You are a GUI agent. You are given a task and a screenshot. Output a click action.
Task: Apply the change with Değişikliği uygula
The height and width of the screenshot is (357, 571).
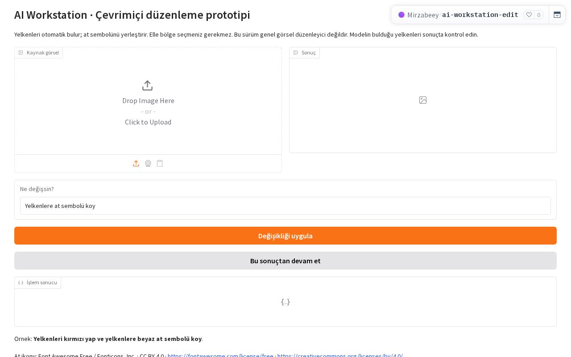[285, 236]
